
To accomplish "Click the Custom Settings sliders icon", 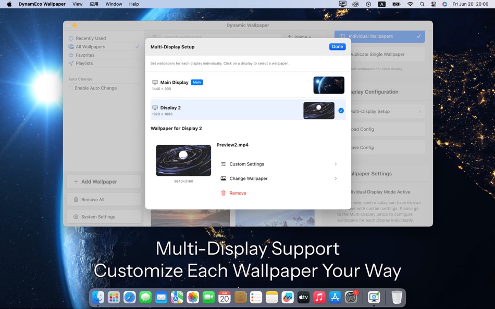I will (x=223, y=164).
